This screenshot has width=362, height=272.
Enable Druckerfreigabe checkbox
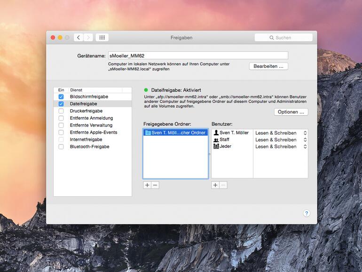(61, 111)
